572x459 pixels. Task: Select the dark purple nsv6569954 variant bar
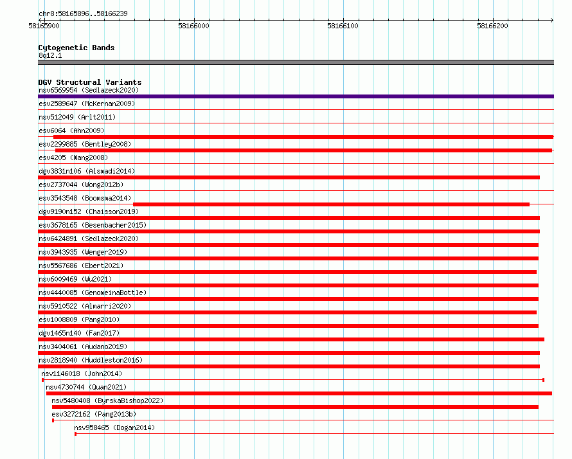pyautogui.click(x=296, y=96)
